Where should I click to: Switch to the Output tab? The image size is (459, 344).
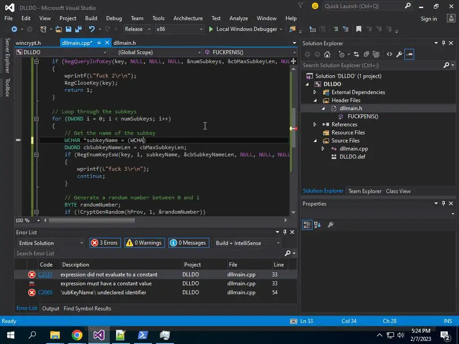(x=51, y=308)
